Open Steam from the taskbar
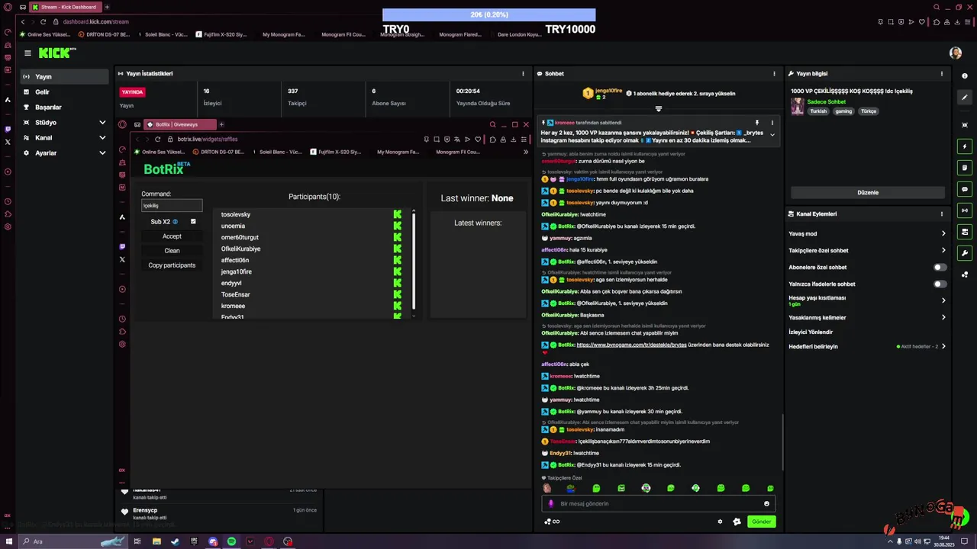977x549 pixels. coord(175,541)
